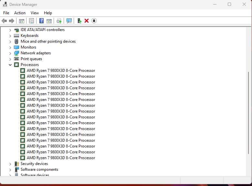Screen dimensions: 252x186
Task: Click red X Uninstall device icon
Action: (x=87, y=21)
